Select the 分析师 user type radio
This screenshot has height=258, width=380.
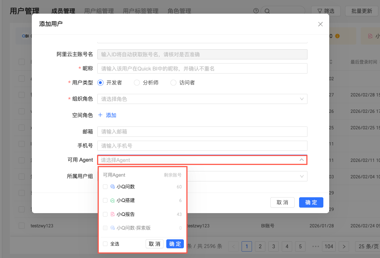[x=137, y=83]
